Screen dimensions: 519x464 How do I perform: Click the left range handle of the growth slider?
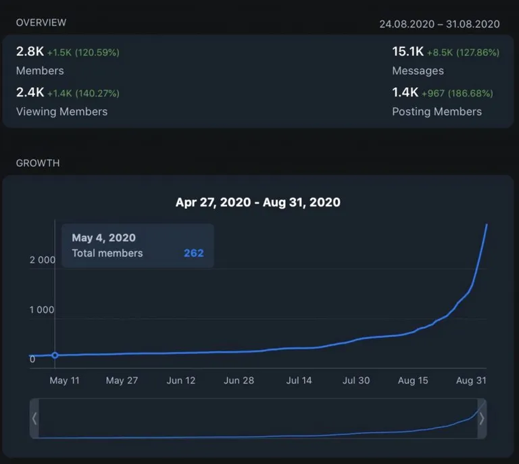point(34,418)
